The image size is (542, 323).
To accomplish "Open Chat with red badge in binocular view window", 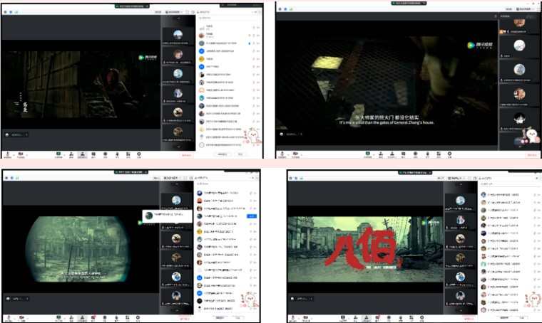I will (x=93, y=317).
